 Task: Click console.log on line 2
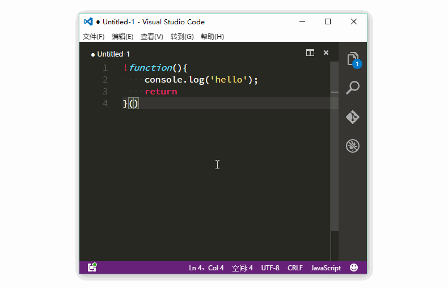[174, 80]
